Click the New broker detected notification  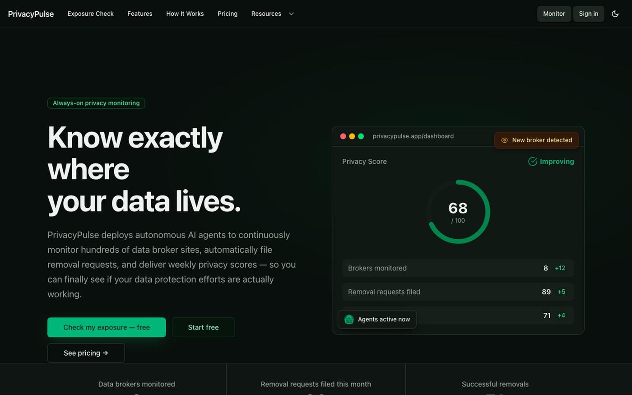[536, 140]
